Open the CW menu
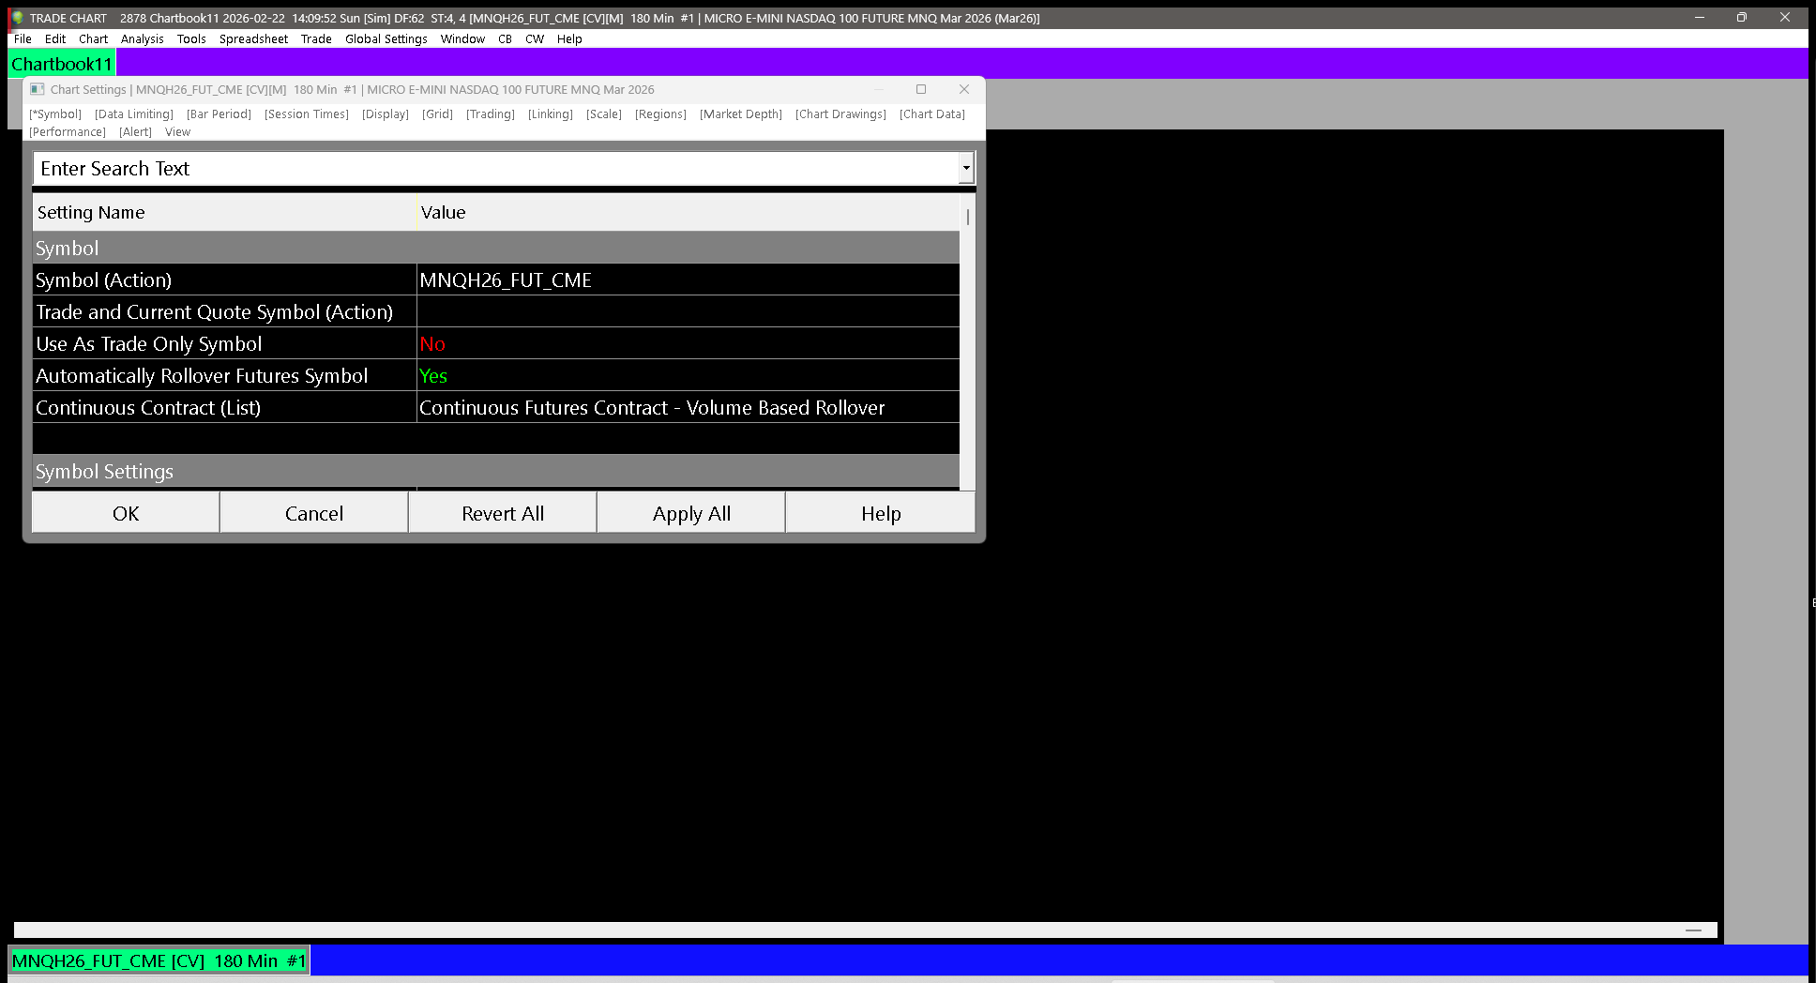The width and height of the screenshot is (1816, 983). [535, 38]
